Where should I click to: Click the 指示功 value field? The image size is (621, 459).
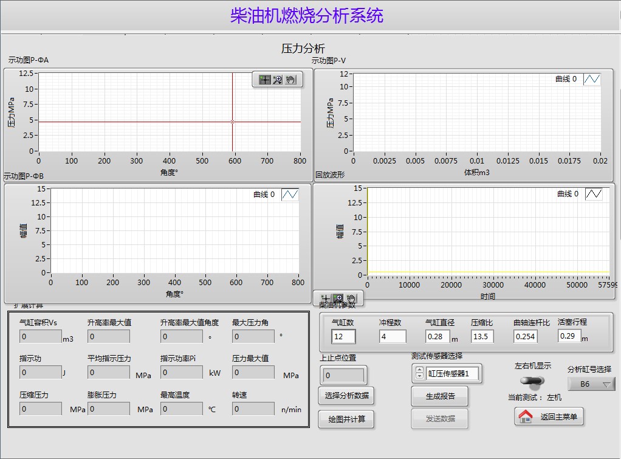tap(40, 372)
